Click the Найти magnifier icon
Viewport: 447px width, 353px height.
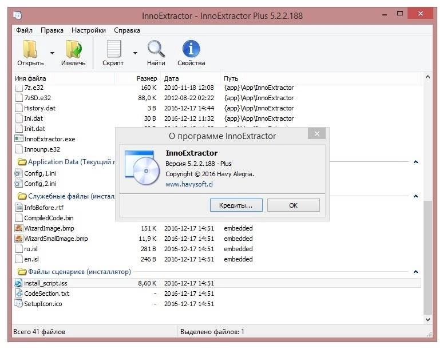[x=156, y=49]
